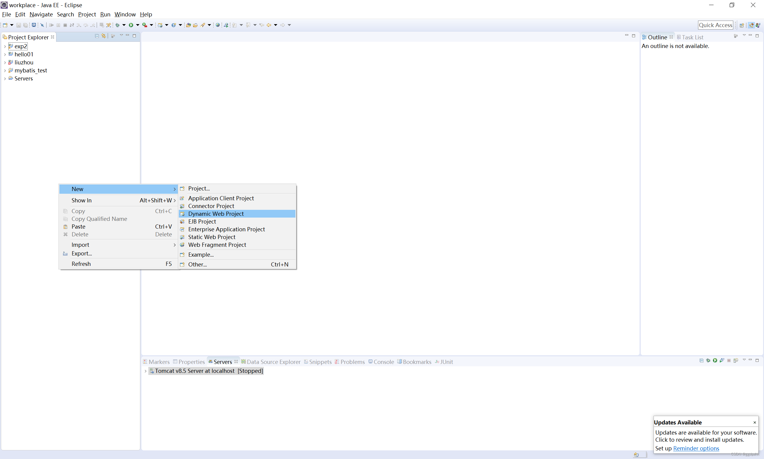
Task: Expand the Servers folder node
Action: point(5,79)
